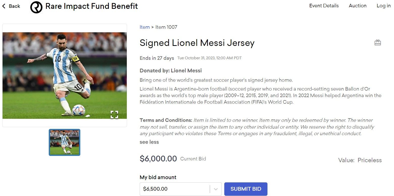Expand the see less section toggle
The image size is (394, 196).
coord(149,142)
